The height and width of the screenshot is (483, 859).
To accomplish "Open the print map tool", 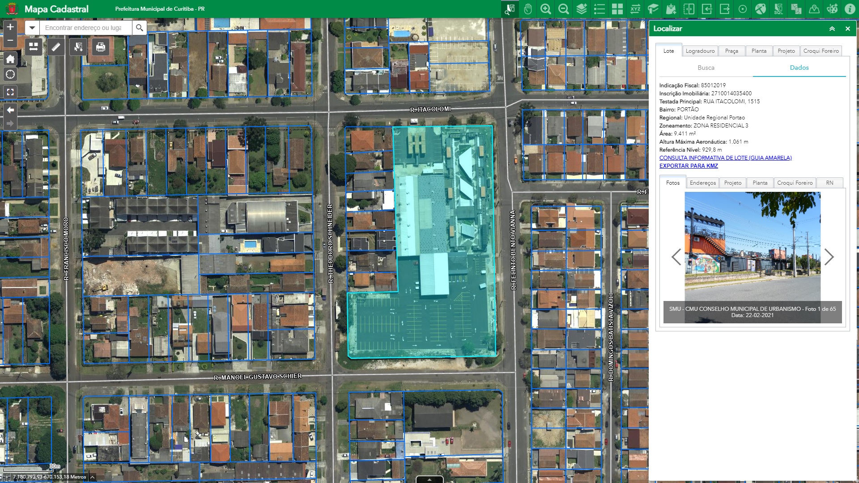I will click(x=101, y=47).
